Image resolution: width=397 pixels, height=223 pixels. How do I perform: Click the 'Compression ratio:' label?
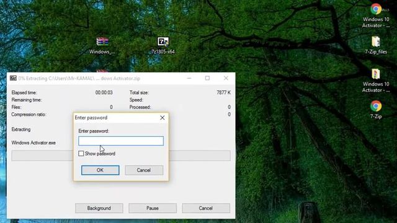[29, 115]
